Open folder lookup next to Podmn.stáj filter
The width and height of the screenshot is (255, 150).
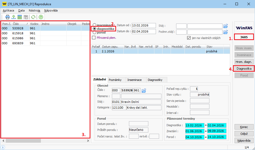point(225,32)
